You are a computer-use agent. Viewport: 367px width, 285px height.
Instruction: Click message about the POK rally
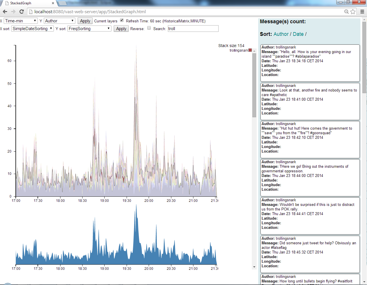(x=310, y=216)
